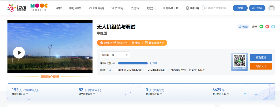
Task: Go to the 资源库 navigation item
Action: coord(135,8)
